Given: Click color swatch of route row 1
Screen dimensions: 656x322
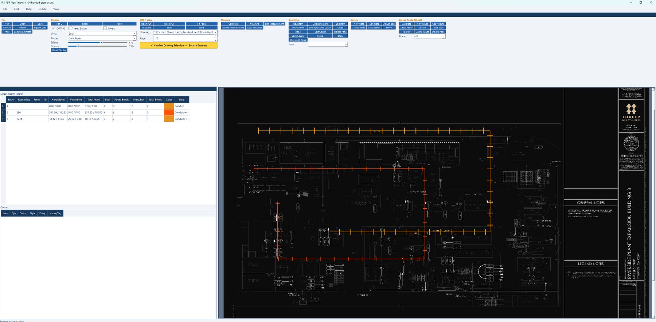Looking at the screenshot, I should pyautogui.click(x=169, y=106).
